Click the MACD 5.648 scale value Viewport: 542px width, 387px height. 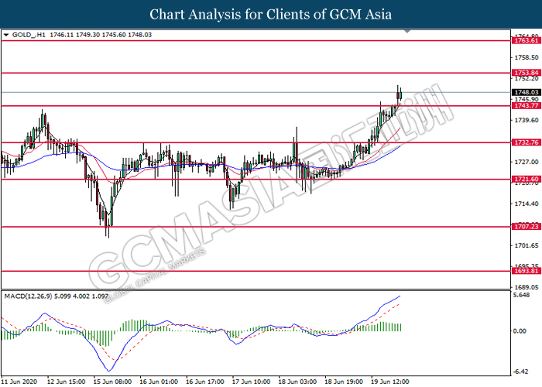click(522, 295)
